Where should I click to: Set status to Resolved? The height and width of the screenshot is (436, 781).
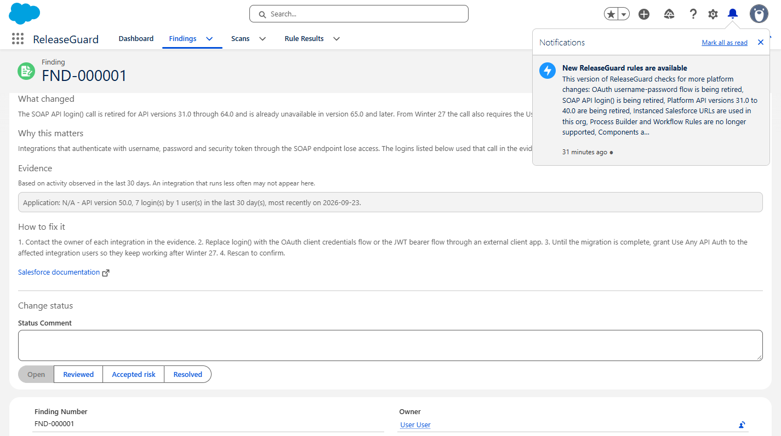pyautogui.click(x=188, y=375)
